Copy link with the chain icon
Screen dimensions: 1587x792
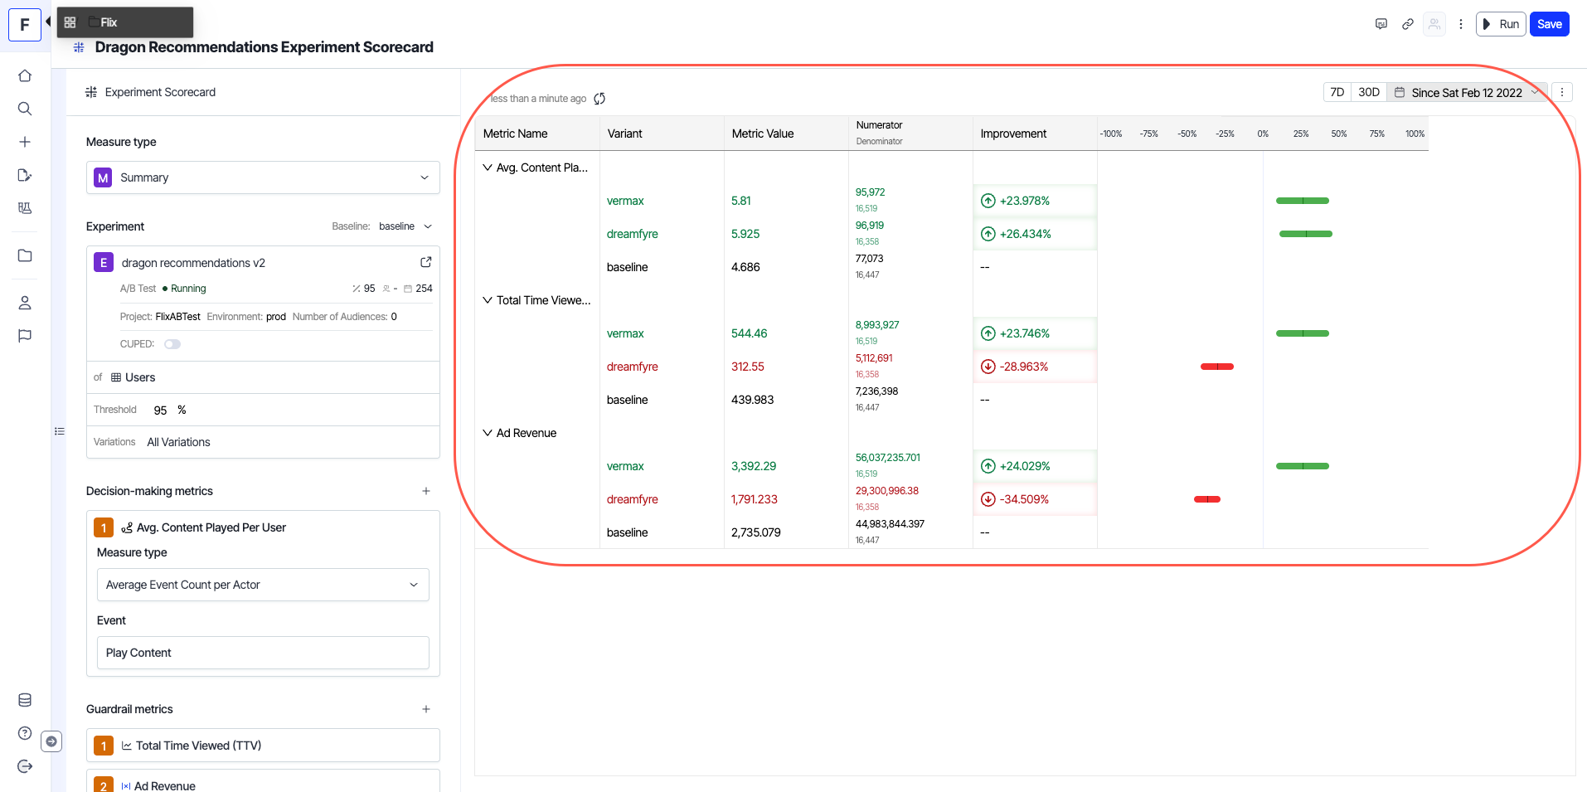click(x=1408, y=24)
